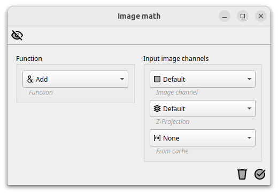Open the Add function dropdown
The height and width of the screenshot is (194, 278).
[x=75, y=79]
